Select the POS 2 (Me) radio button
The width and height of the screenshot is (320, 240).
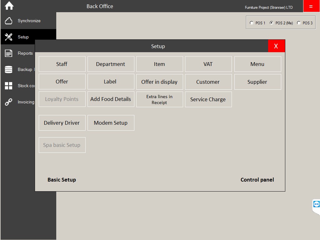[x=272, y=23]
